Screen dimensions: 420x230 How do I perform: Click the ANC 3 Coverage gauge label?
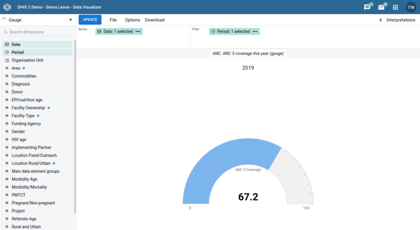[x=248, y=170]
